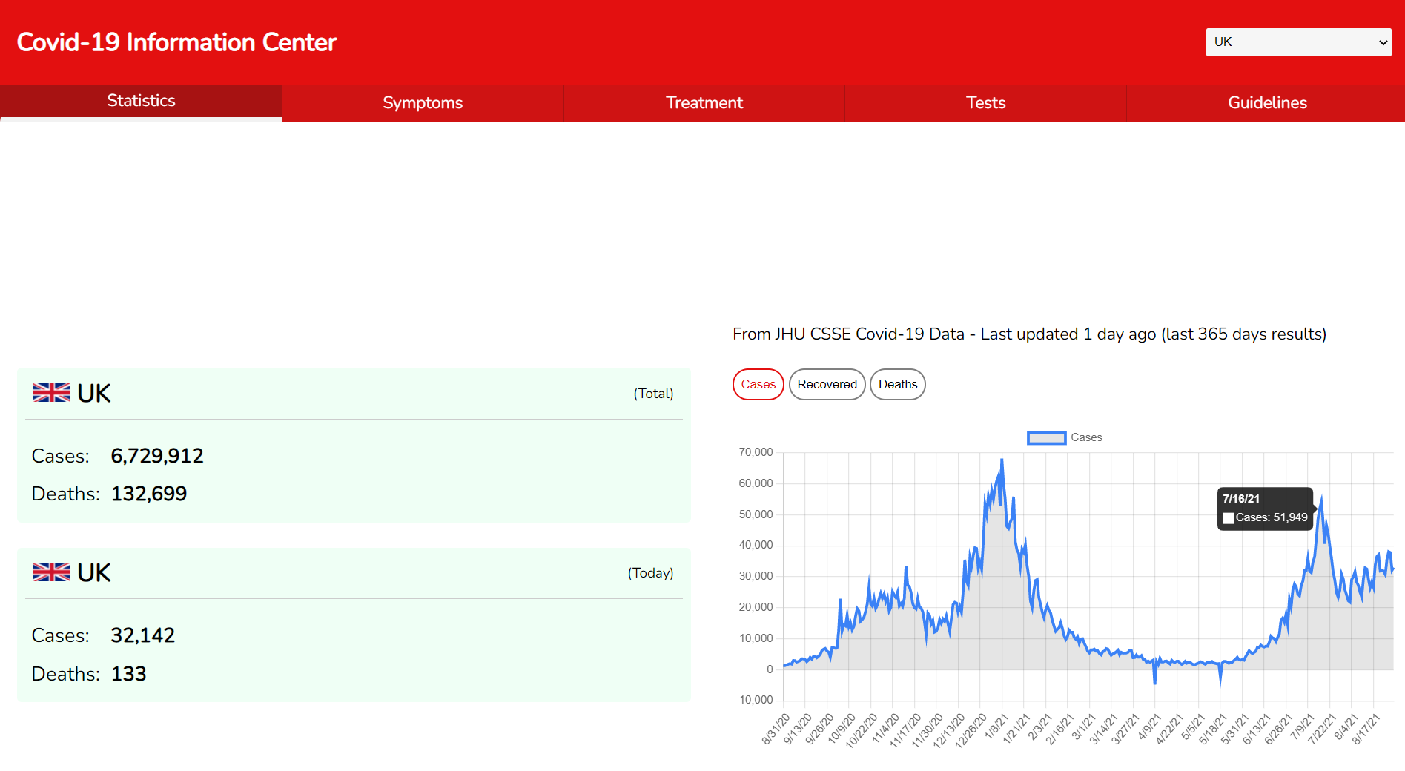Click the JHU CSSE data source text

tap(1029, 334)
